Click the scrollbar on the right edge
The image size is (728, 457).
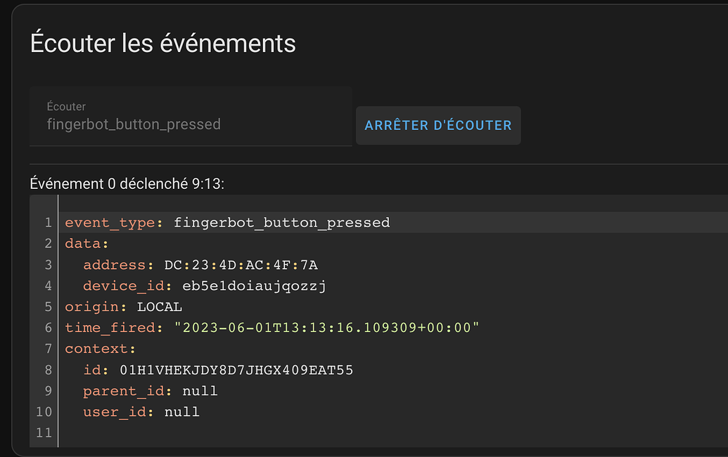click(x=724, y=323)
